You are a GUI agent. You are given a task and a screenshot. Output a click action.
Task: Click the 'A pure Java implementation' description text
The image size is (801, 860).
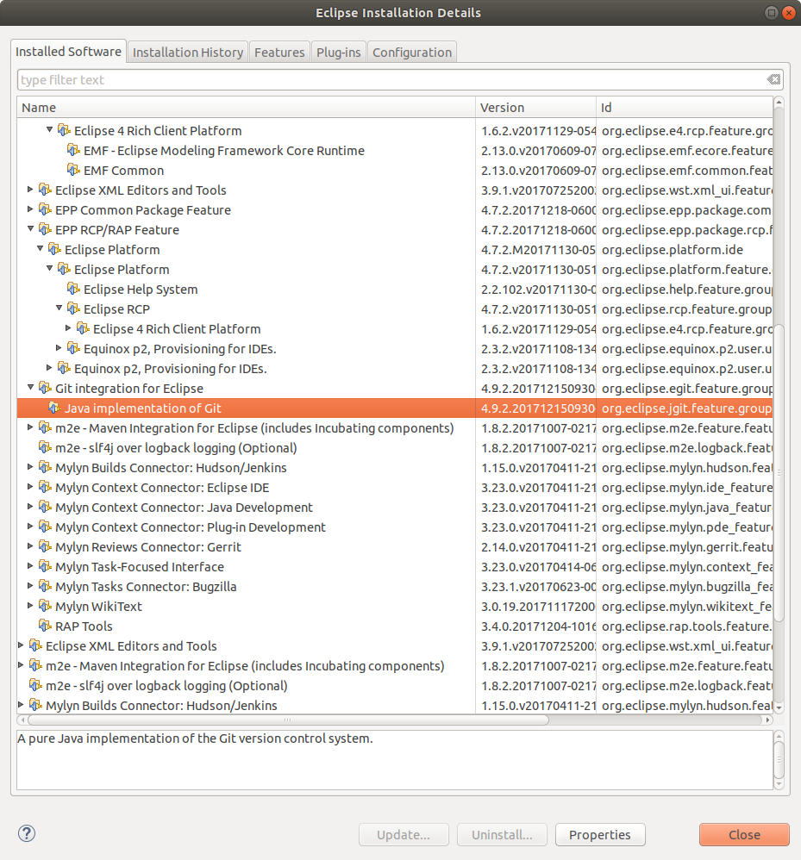click(196, 738)
